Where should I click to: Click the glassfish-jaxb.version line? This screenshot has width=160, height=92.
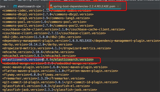click(50, 90)
